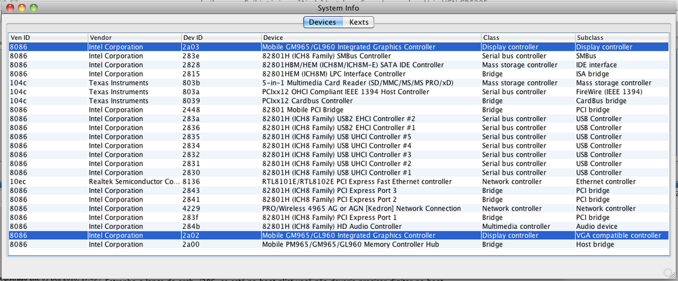Click the green zoom window button

34,7
